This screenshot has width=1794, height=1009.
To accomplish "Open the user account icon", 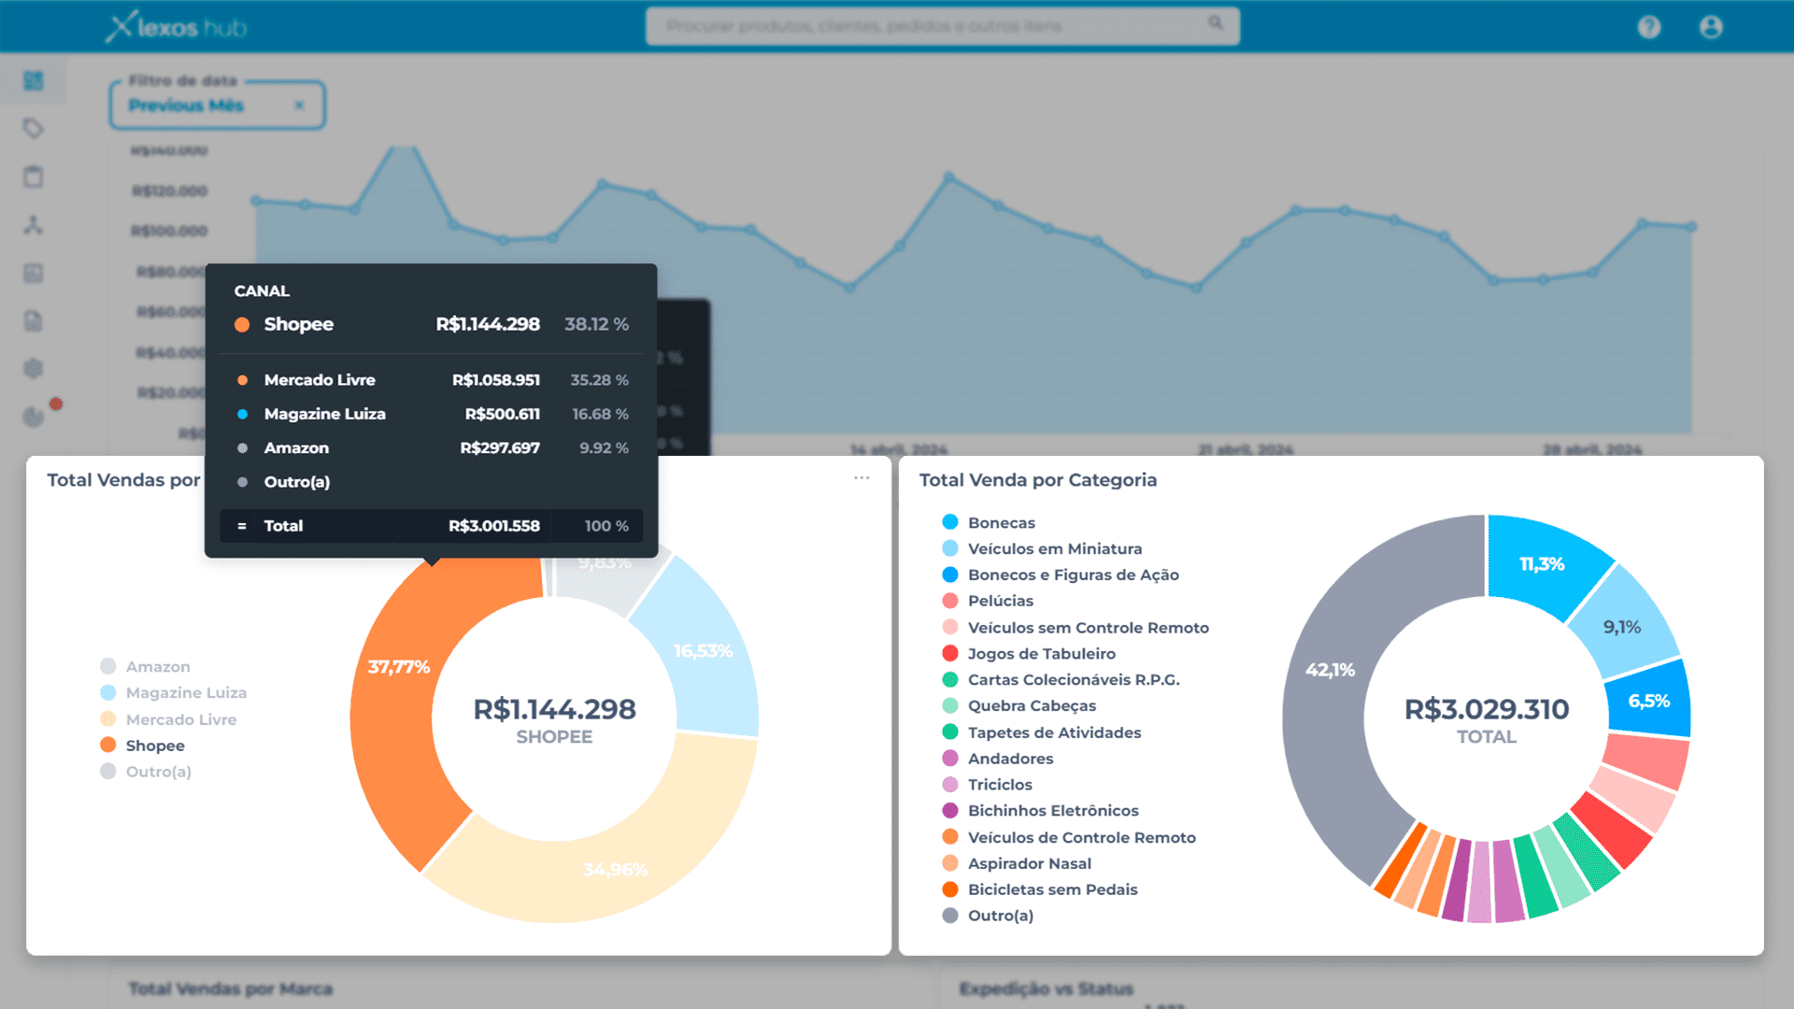I will (1711, 27).
